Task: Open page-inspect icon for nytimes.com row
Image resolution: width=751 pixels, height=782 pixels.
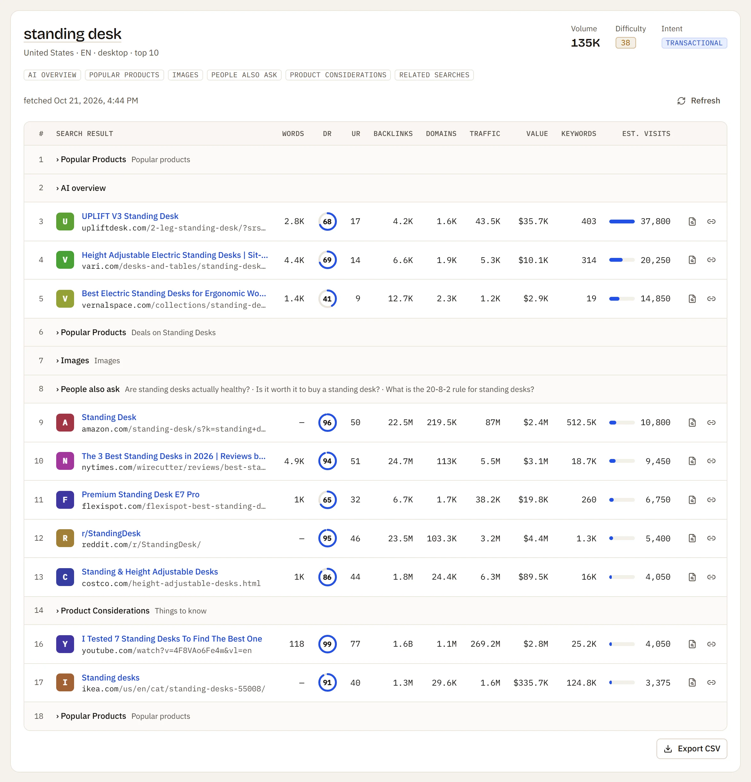Action: (692, 461)
